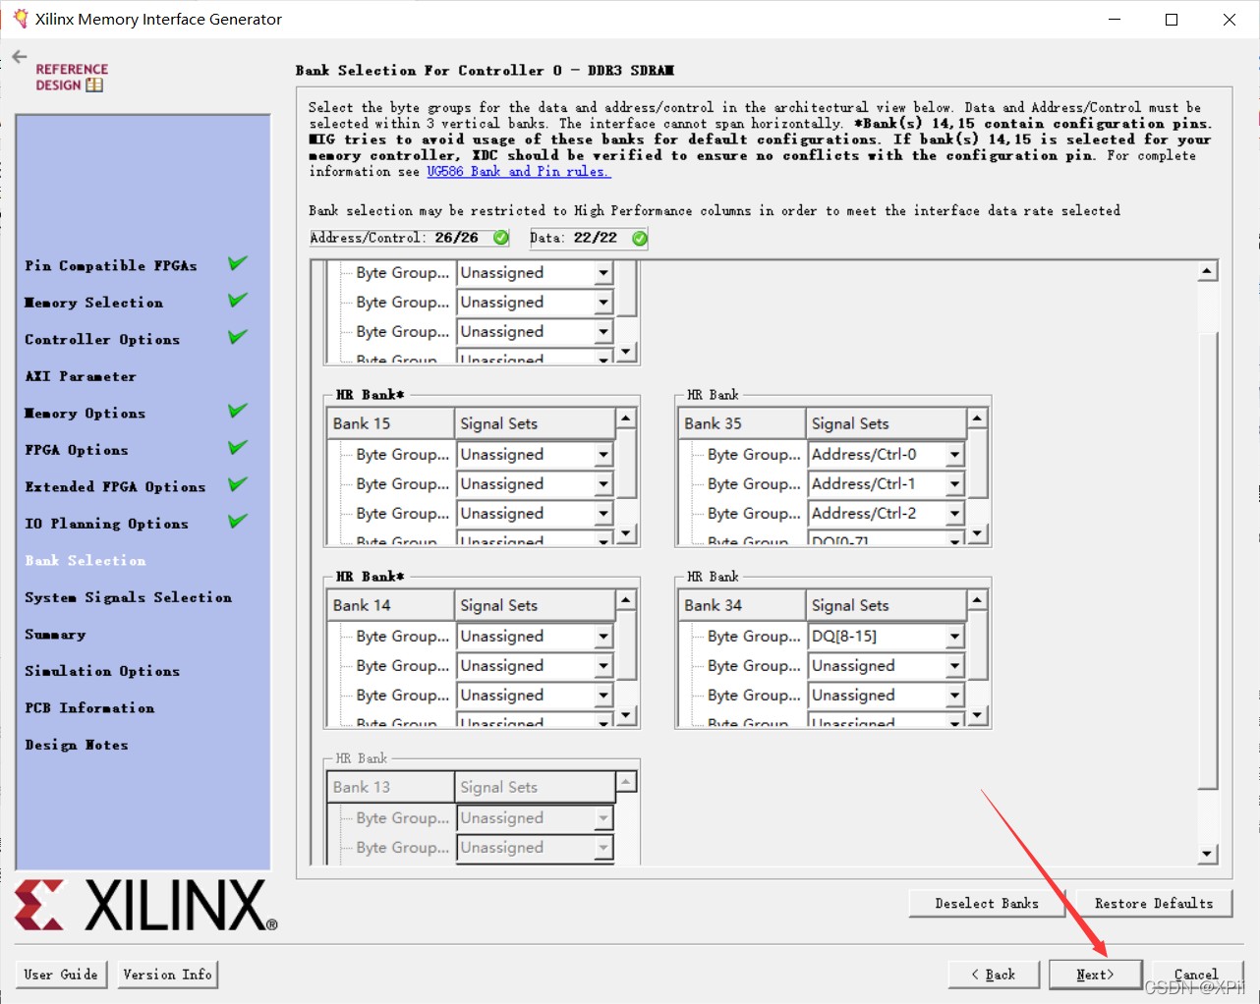1260x1004 pixels.
Task: Click the Address/Control status check icon
Action: pyautogui.click(x=501, y=238)
